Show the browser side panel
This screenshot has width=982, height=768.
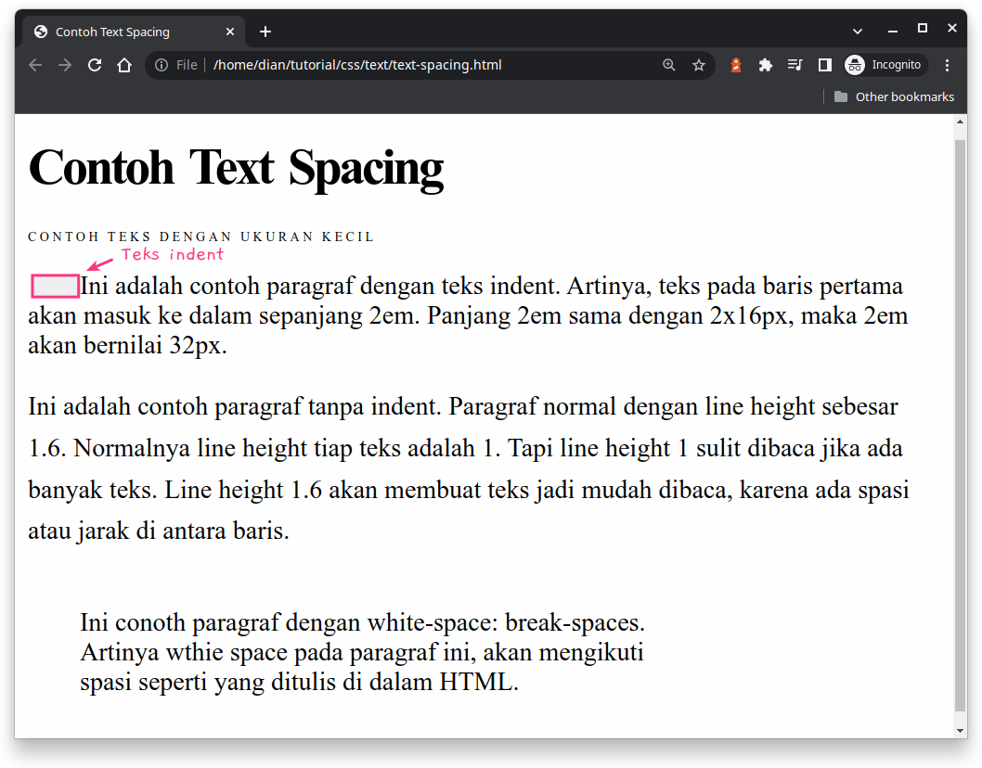coord(824,65)
